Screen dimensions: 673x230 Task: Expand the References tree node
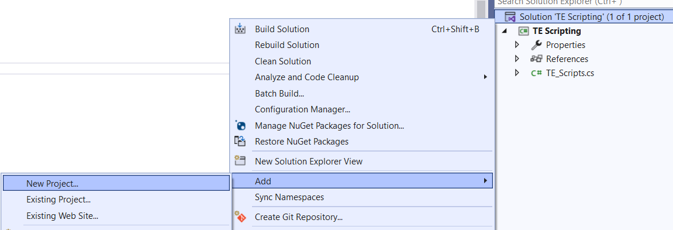(517, 59)
